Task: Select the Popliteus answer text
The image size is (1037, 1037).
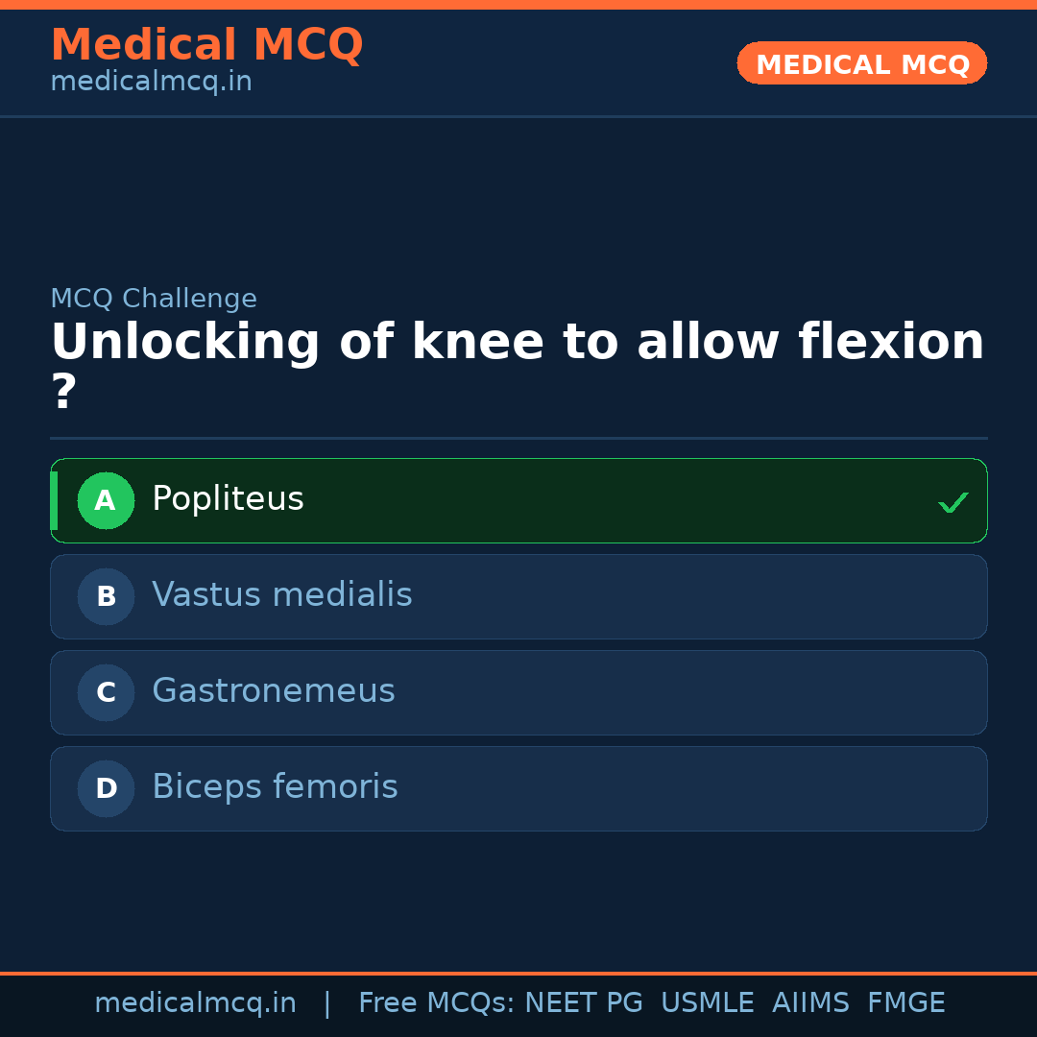Action: pos(228,499)
